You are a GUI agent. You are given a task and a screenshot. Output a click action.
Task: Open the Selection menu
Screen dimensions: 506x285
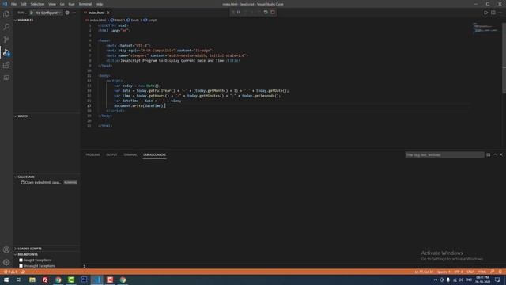[37, 4]
